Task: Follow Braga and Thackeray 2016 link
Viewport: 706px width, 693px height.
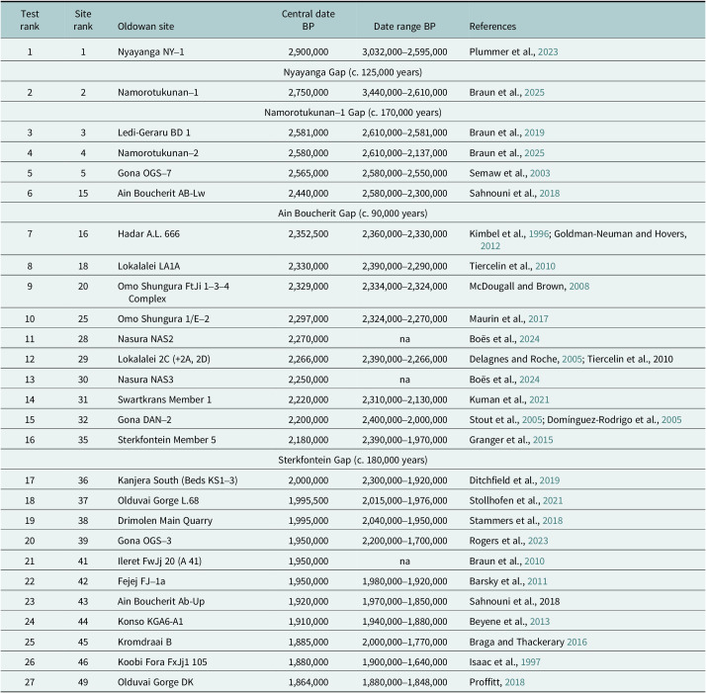Action: point(576,642)
